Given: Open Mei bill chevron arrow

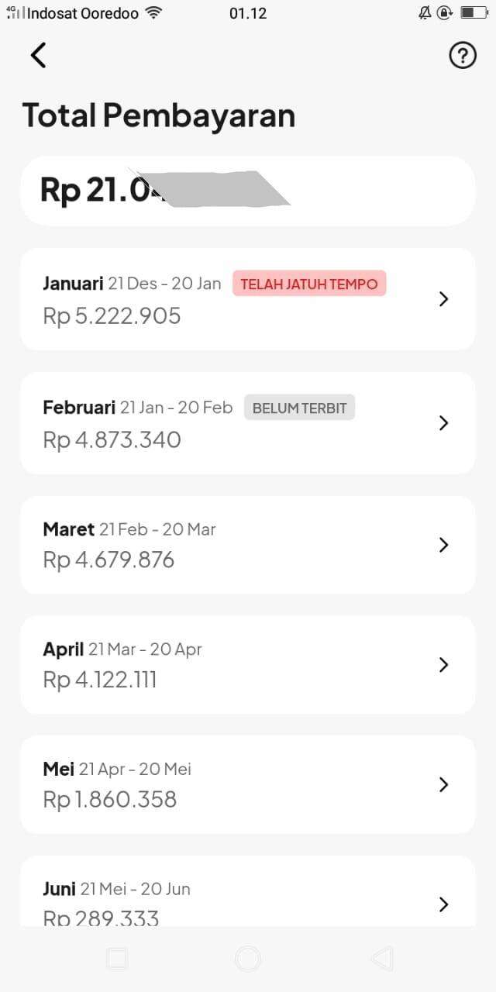Looking at the screenshot, I should pyautogui.click(x=443, y=784).
